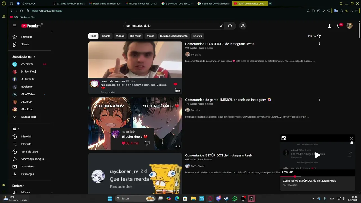This screenshot has width=361, height=203.
Task: Open the OsiTheYambo channel in results
Action: (198, 166)
